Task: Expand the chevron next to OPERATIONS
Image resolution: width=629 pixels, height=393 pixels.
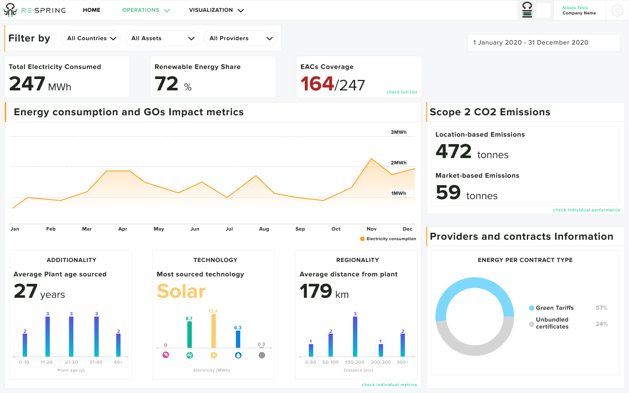Action: [167, 10]
